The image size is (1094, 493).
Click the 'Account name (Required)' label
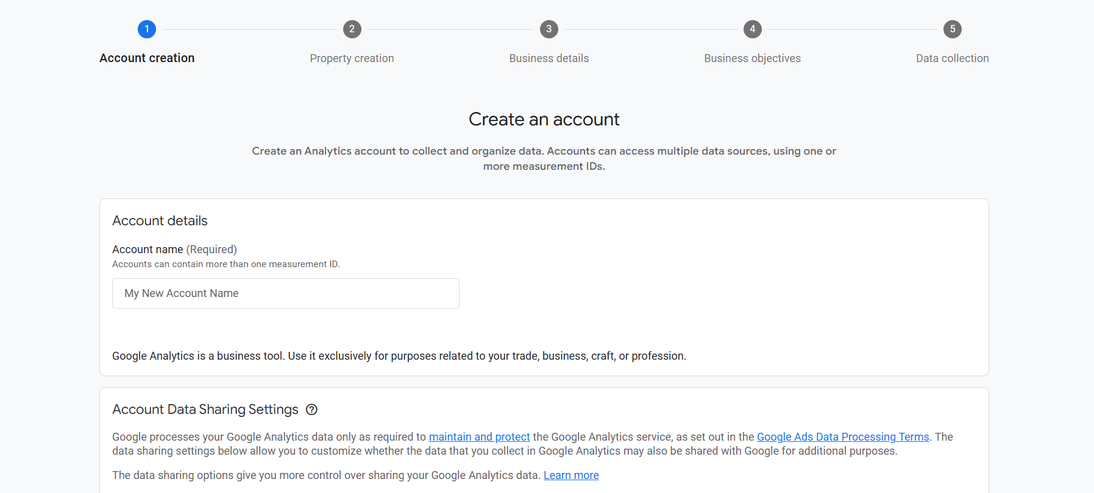[174, 250]
